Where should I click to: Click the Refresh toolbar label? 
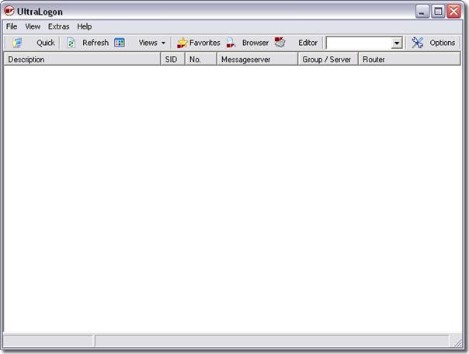click(96, 43)
